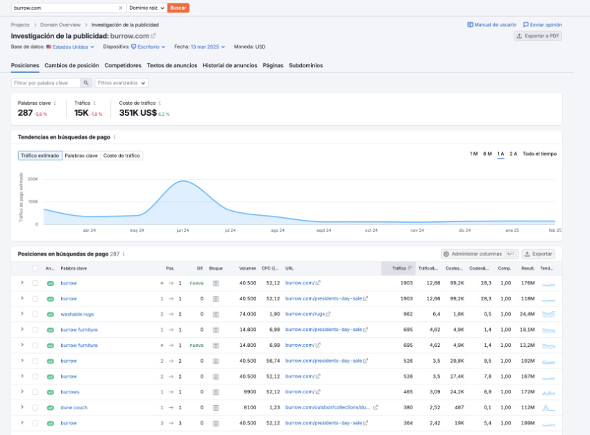The image size is (590, 435).
Task: Click Exportar a PDF
Action: (538, 36)
